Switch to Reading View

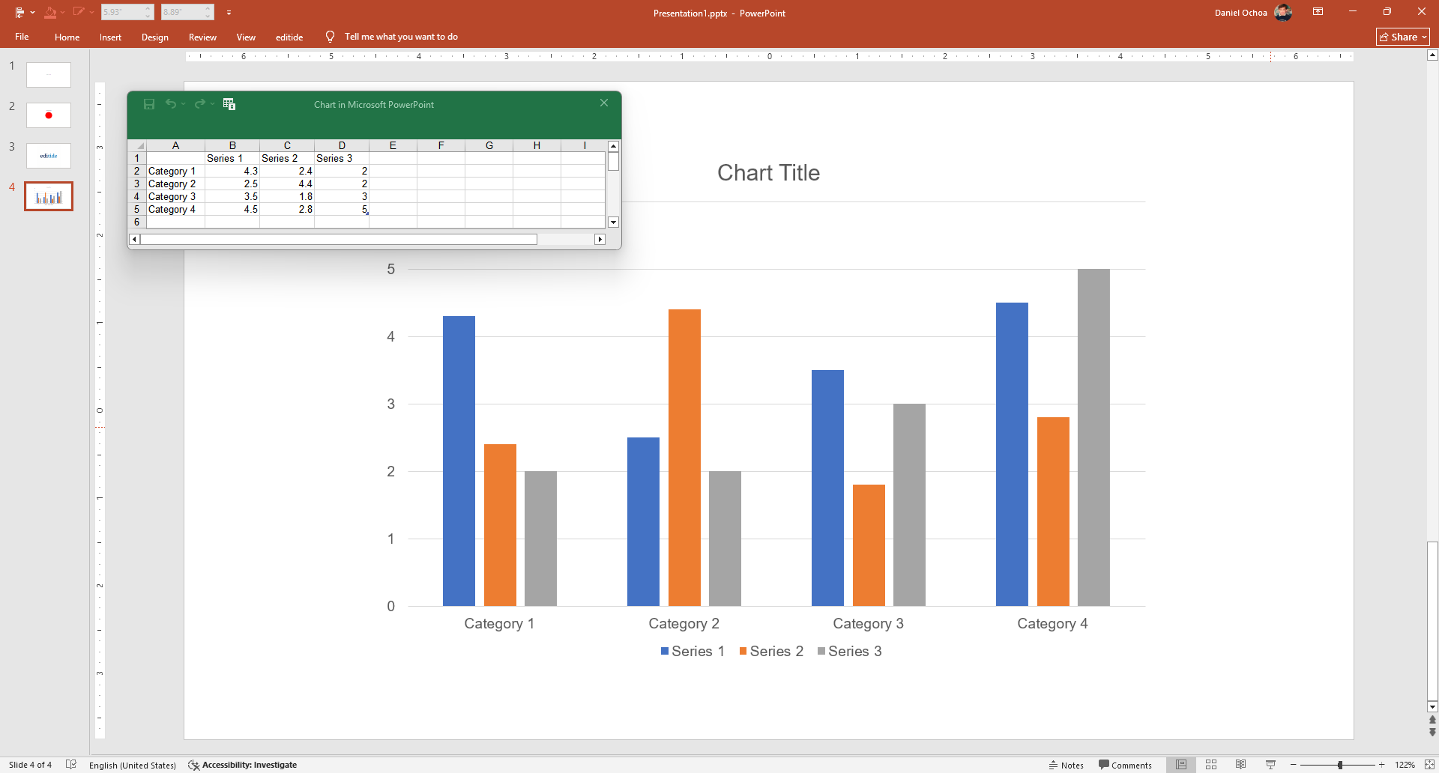tap(1241, 765)
